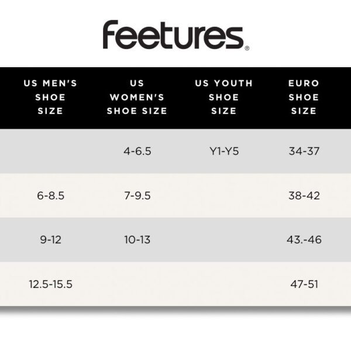Click the Y1-Y5 youth size cell
Viewport: 351px width, 351px height.
224,151
